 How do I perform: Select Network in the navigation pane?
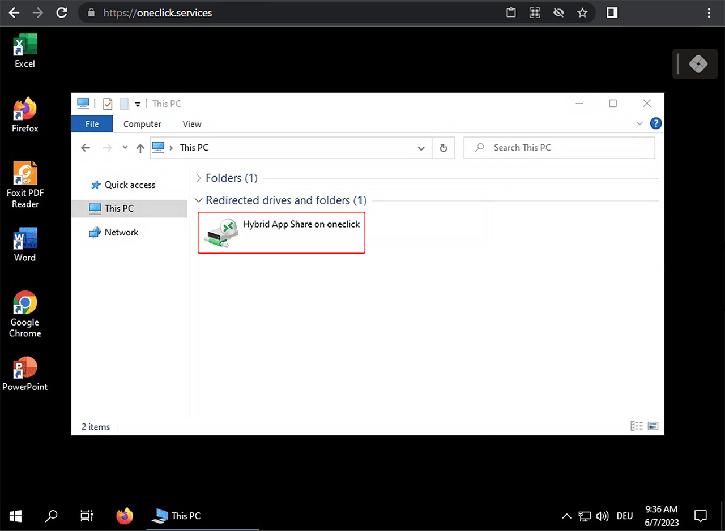coord(121,232)
